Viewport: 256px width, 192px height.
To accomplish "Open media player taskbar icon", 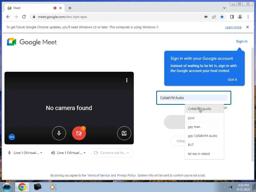I will click(53, 187).
